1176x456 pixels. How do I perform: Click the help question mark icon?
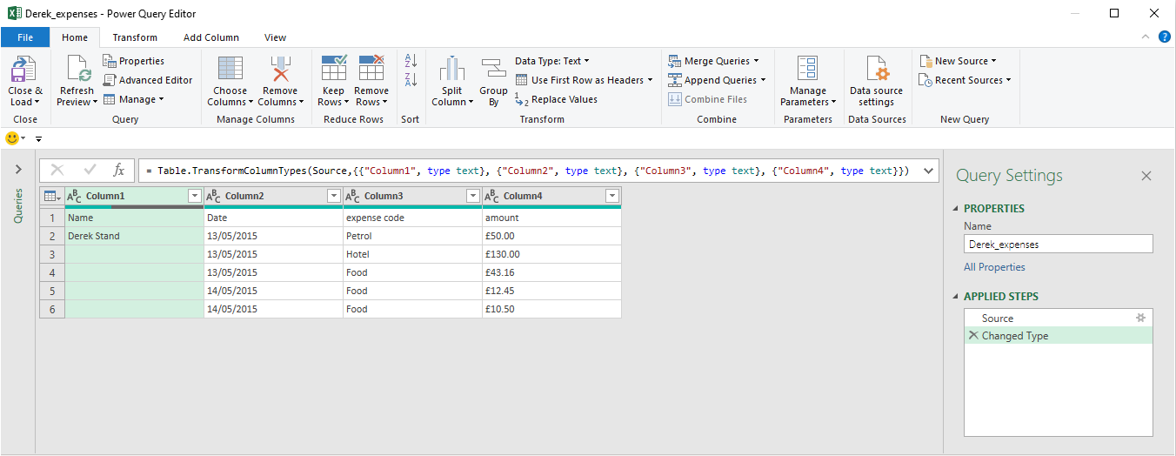point(1164,37)
